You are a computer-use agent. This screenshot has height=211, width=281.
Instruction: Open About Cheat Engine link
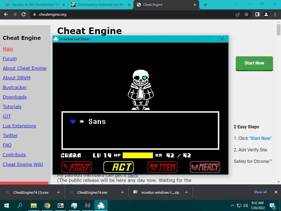(x=24, y=68)
